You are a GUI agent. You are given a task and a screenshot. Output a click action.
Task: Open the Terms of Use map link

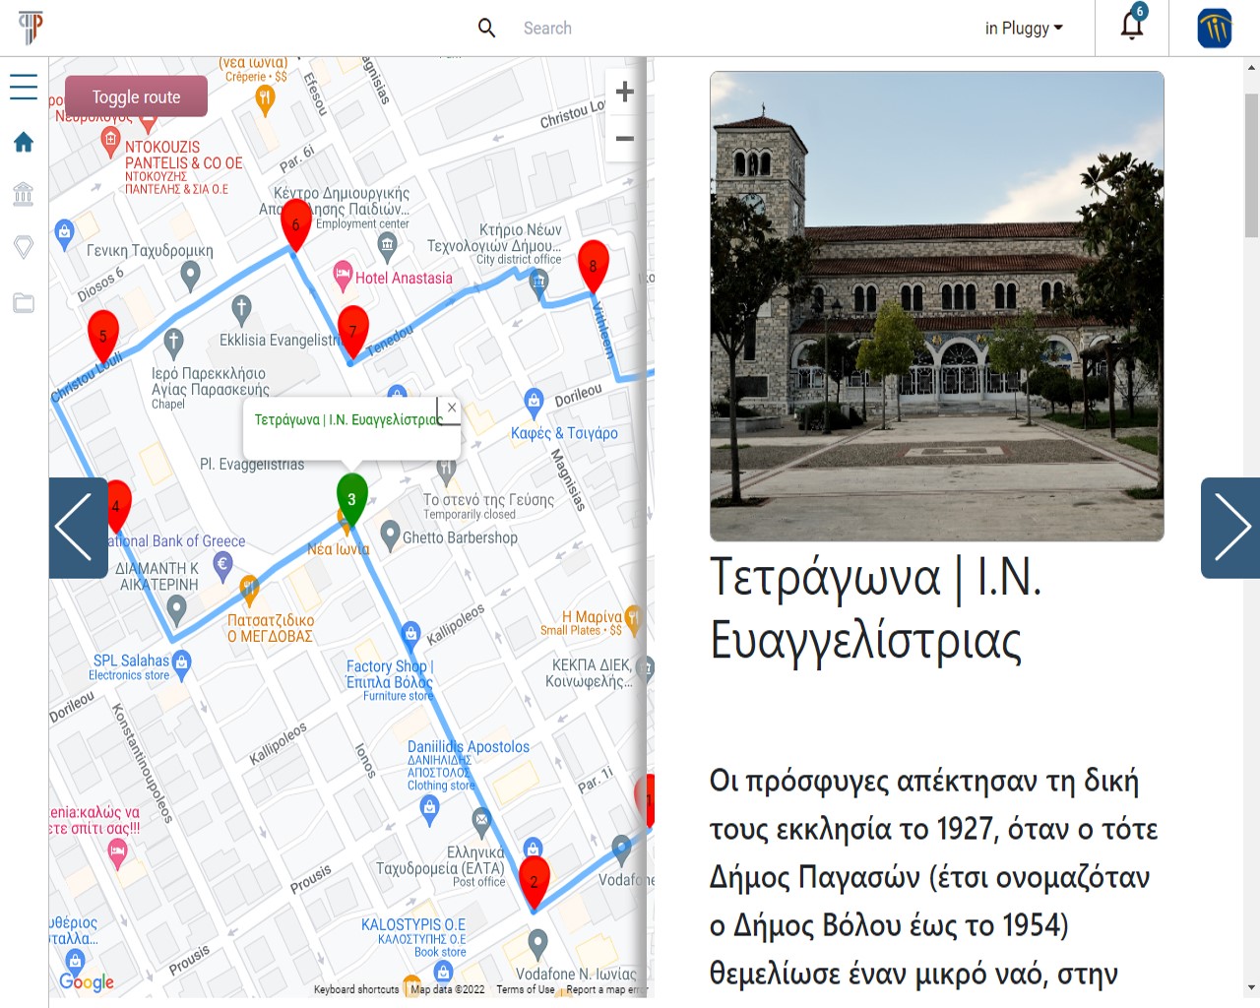[525, 989]
